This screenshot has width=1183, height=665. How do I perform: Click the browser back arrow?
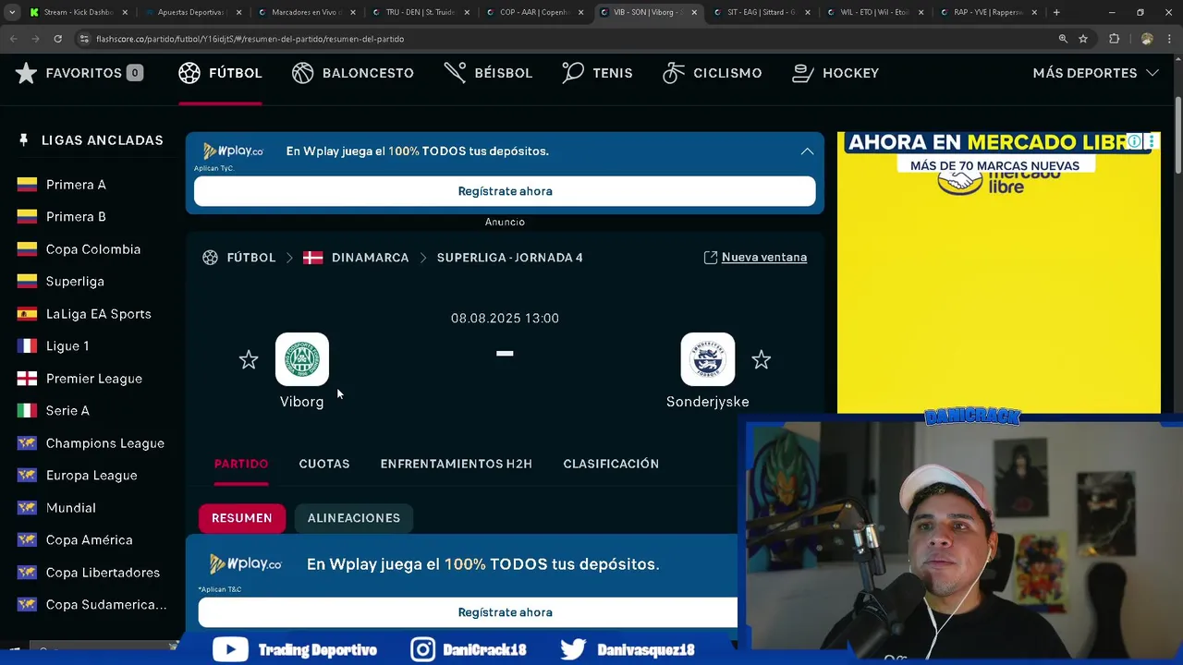[14, 39]
